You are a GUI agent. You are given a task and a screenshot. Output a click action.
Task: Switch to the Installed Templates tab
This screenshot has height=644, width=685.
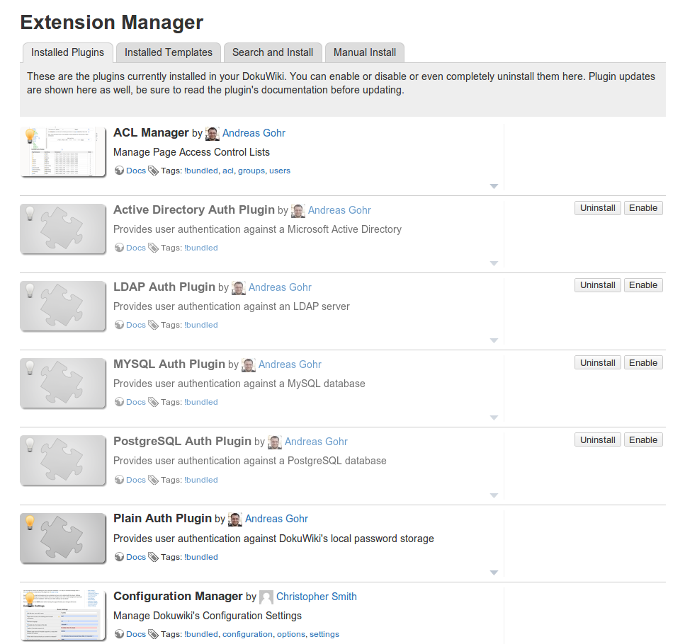point(169,52)
